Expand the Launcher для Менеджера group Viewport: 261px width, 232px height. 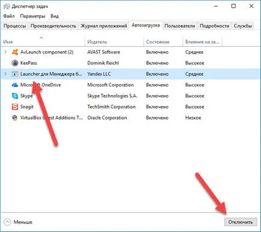click(5, 74)
